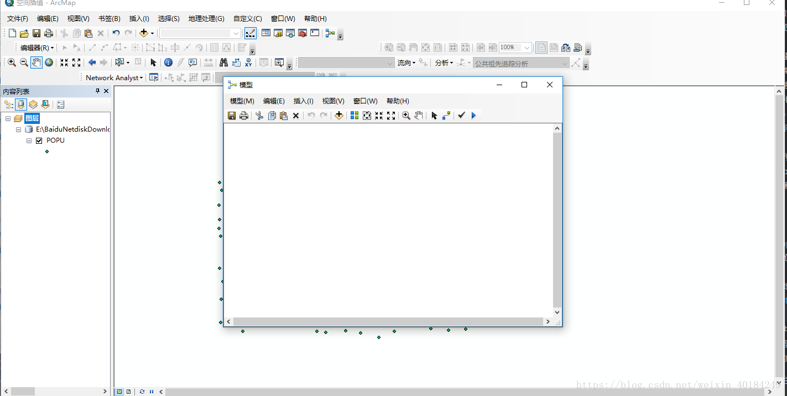Image resolution: width=787 pixels, height=396 pixels.
Task: Open HTML Popup tool
Action: (x=193, y=62)
